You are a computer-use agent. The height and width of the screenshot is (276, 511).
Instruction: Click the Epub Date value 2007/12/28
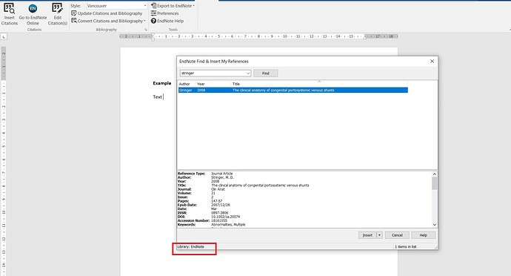(x=220, y=205)
